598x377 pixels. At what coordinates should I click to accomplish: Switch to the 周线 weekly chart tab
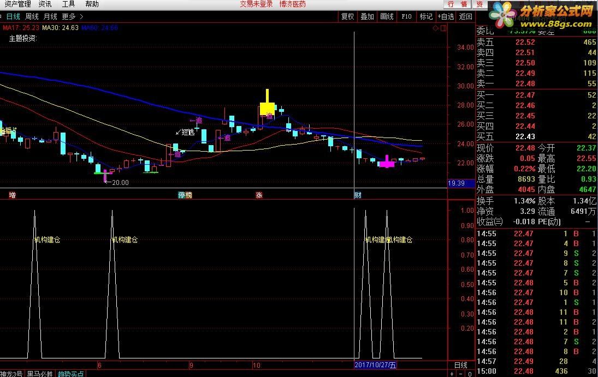coord(32,16)
